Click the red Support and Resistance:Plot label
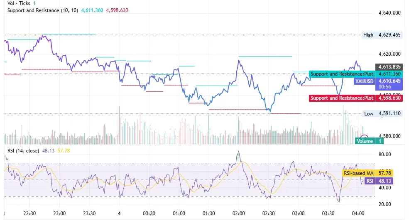This screenshot has width=409, height=221. click(x=342, y=98)
